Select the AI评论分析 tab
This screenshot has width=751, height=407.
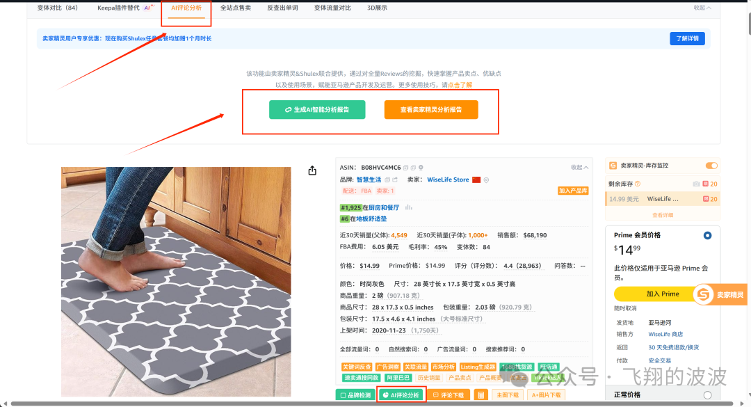[186, 8]
